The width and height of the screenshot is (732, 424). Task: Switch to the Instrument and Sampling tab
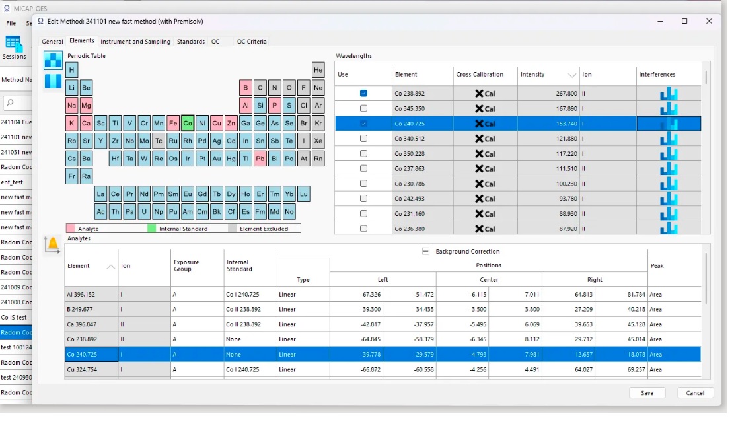[x=135, y=42]
